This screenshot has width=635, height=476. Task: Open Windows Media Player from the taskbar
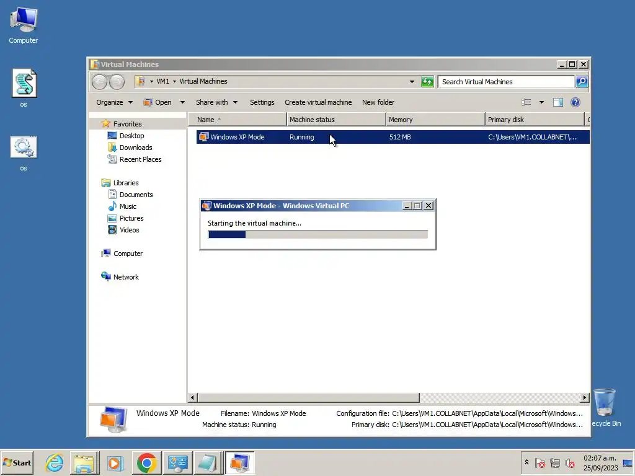(x=115, y=462)
